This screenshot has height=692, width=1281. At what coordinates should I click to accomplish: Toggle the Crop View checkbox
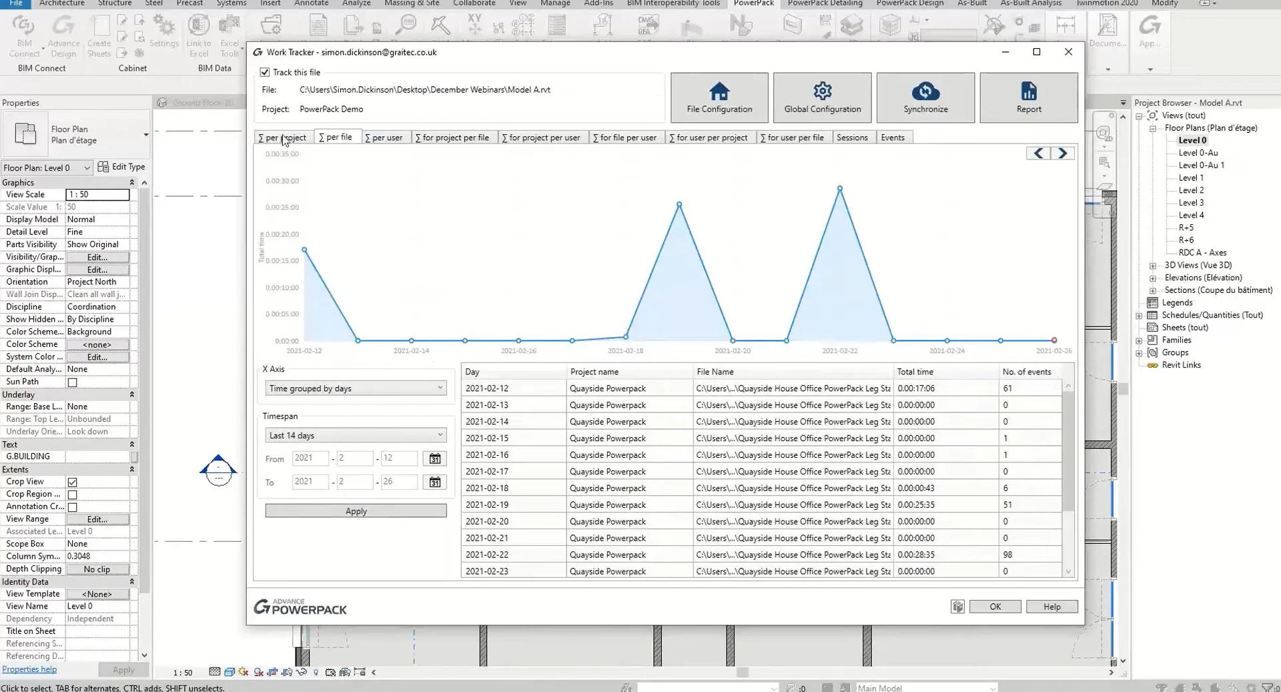pyautogui.click(x=73, y=482)
